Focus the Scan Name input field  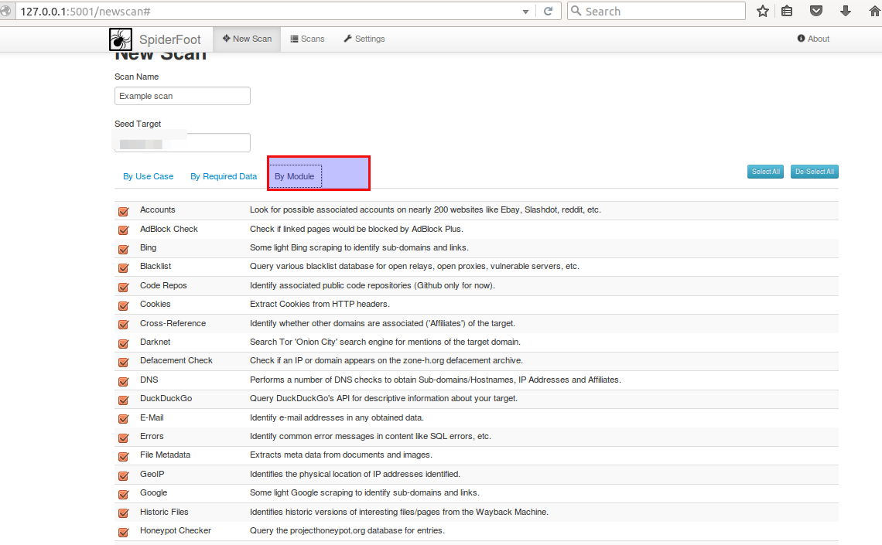point(183,96)
